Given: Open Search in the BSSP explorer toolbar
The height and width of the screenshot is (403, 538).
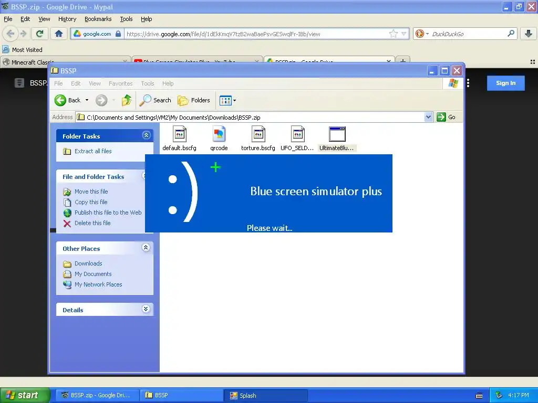Looking at the screenshot, I should tap(155, 100).
